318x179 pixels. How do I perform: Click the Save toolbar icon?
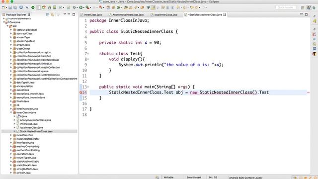pos(10,7)
